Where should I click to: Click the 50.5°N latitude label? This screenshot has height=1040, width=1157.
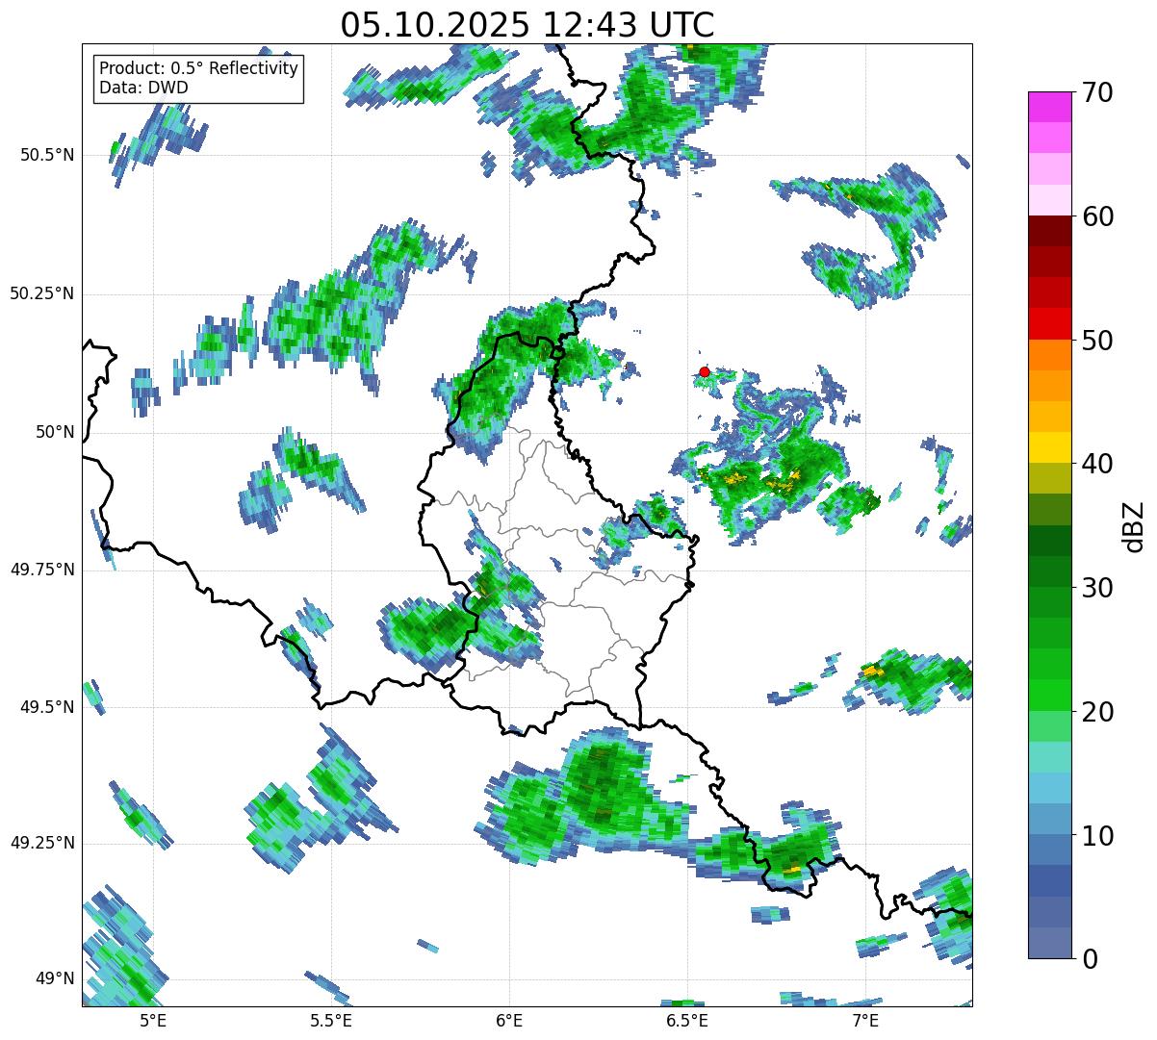pos(46,156)
